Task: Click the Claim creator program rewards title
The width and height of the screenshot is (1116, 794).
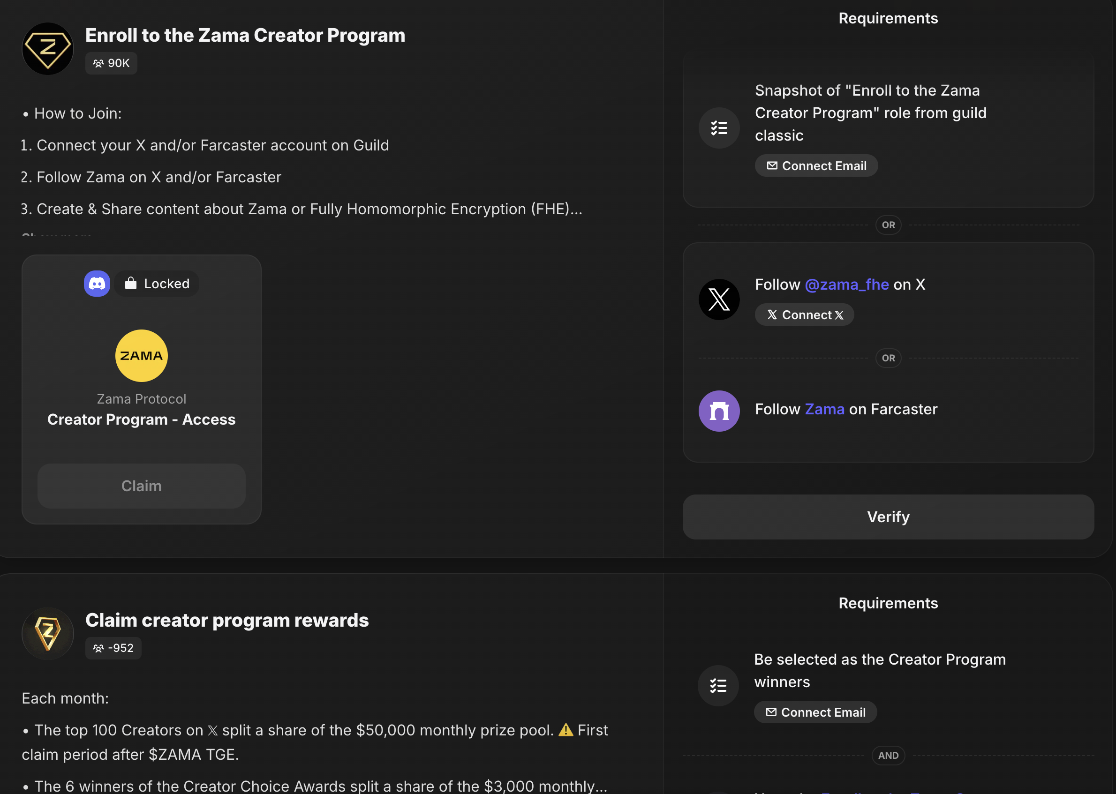Action: point(227,621)
